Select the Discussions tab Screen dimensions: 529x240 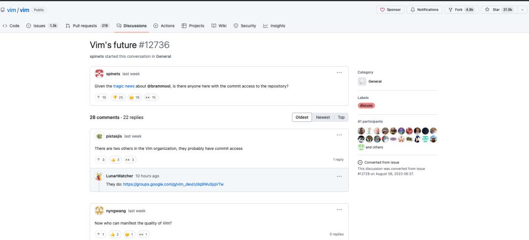coord(132,25)
